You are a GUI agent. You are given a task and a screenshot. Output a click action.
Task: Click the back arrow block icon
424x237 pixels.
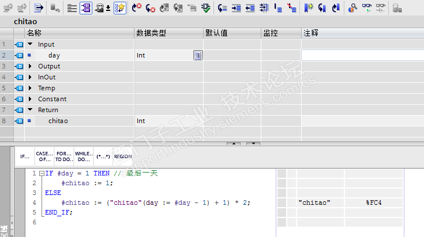178,8
